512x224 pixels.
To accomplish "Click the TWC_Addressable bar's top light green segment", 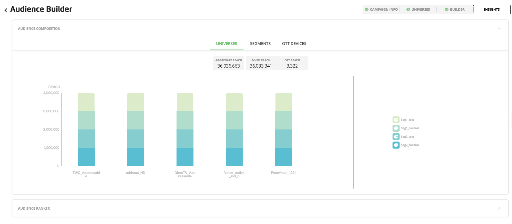I will 86,102.
